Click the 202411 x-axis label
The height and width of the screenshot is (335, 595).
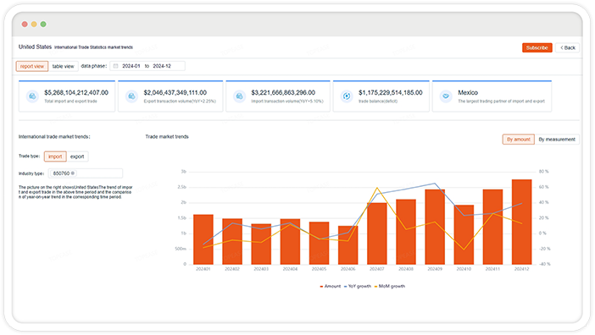[492, 269]
